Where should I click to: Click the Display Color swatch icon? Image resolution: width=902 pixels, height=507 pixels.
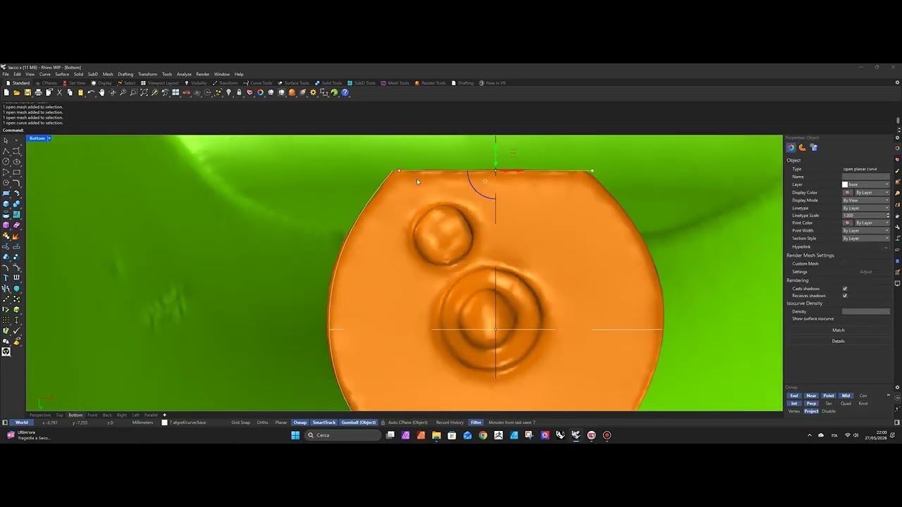tap(847, 192)
